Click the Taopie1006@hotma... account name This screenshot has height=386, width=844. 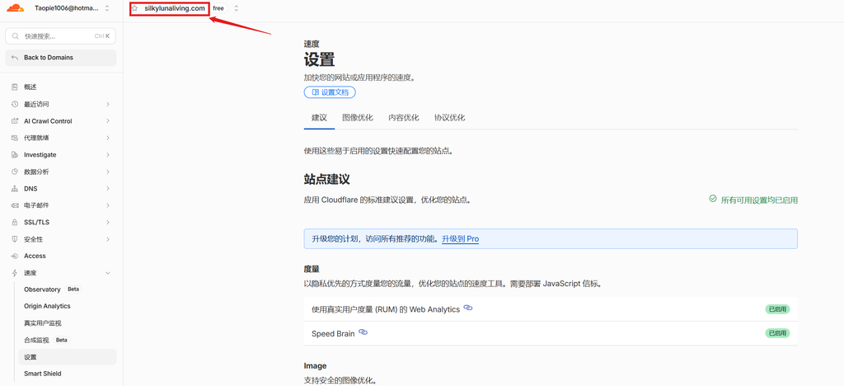[67, 8]
